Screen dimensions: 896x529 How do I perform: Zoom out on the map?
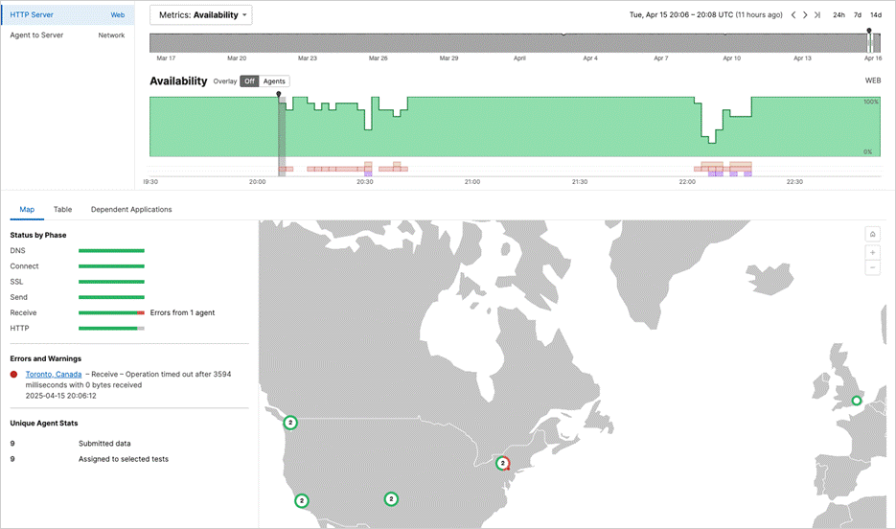coord(872,268)
